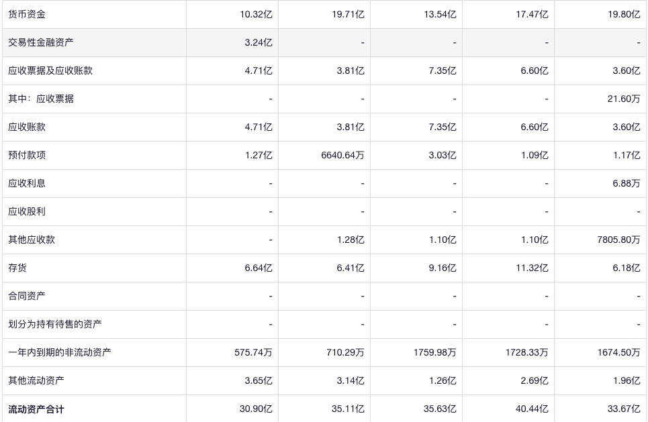Select the 交易性金融资产 row label
Image resolution: width=648 pixels, height=422 pixels.
pos(41,42)
